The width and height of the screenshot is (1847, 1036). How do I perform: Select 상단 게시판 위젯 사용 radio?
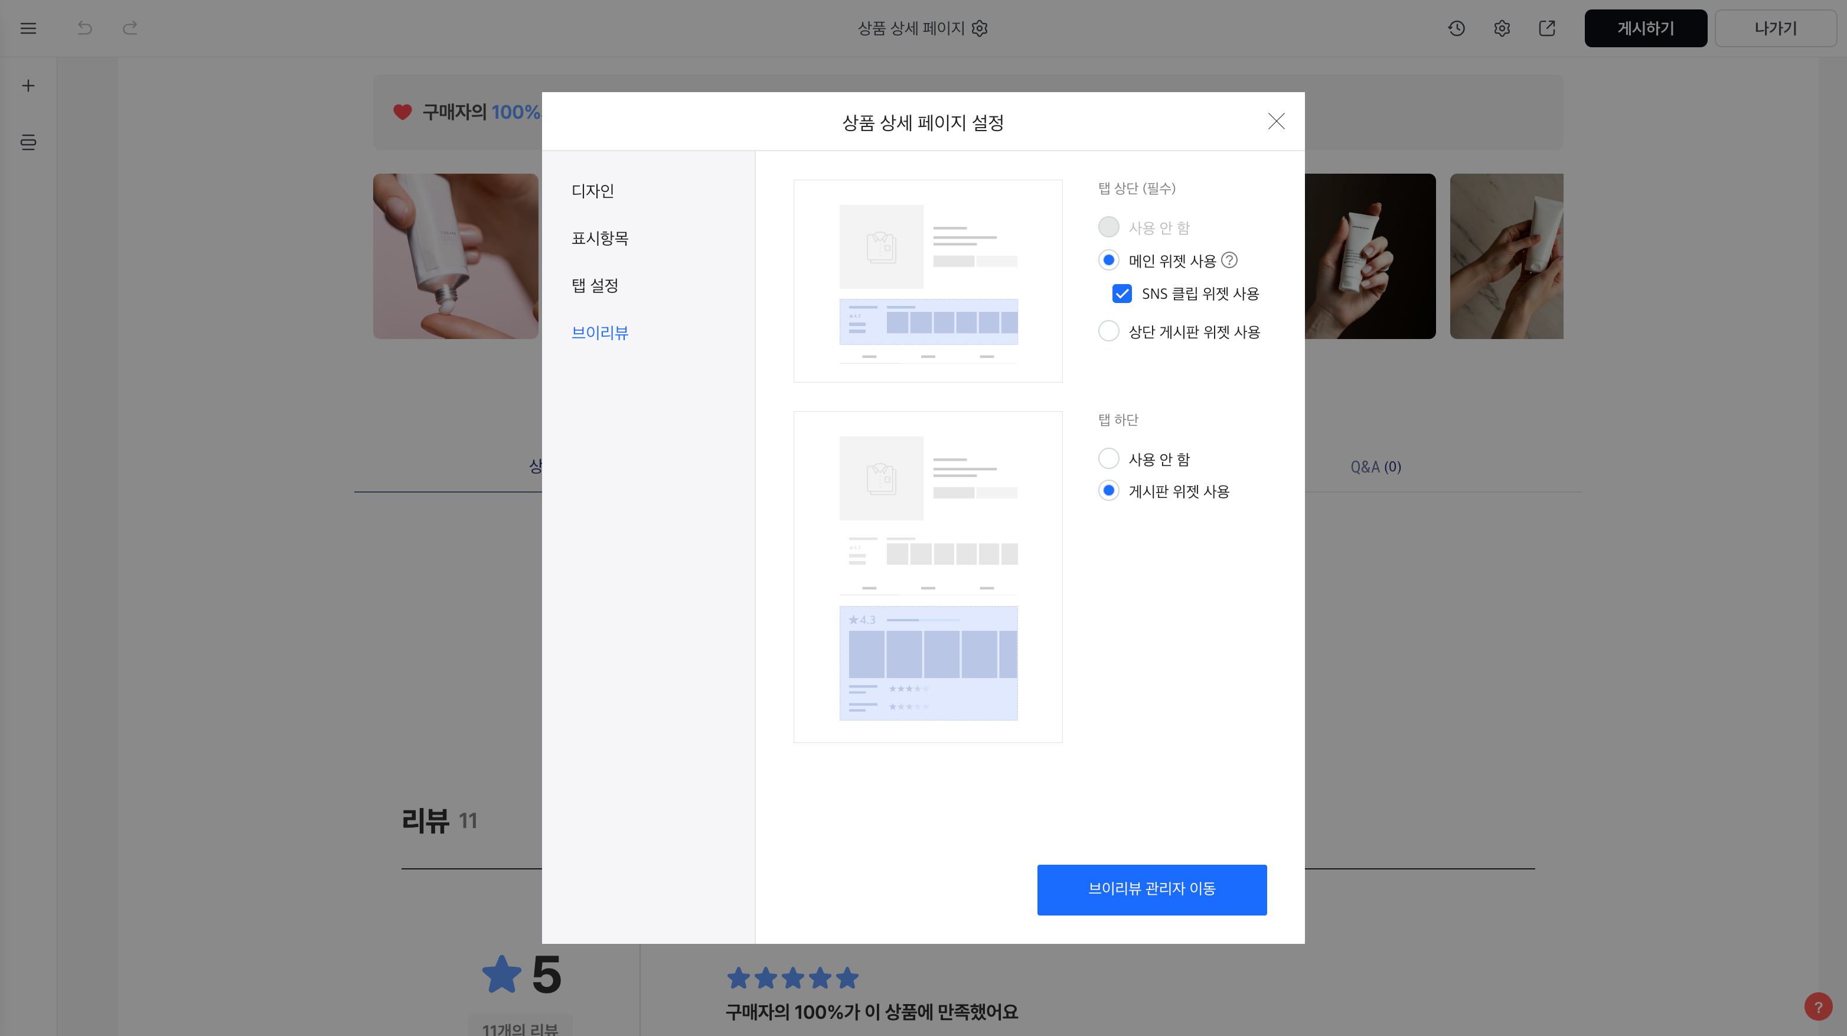tap(1108, 331)
